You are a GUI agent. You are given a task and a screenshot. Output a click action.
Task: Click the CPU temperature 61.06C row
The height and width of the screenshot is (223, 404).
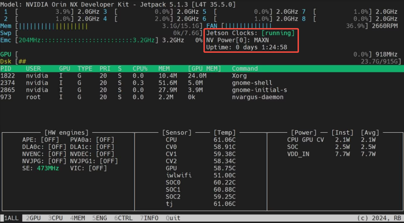click(201, 140)
